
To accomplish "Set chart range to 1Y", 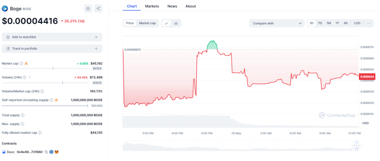I will coord(337,23).
